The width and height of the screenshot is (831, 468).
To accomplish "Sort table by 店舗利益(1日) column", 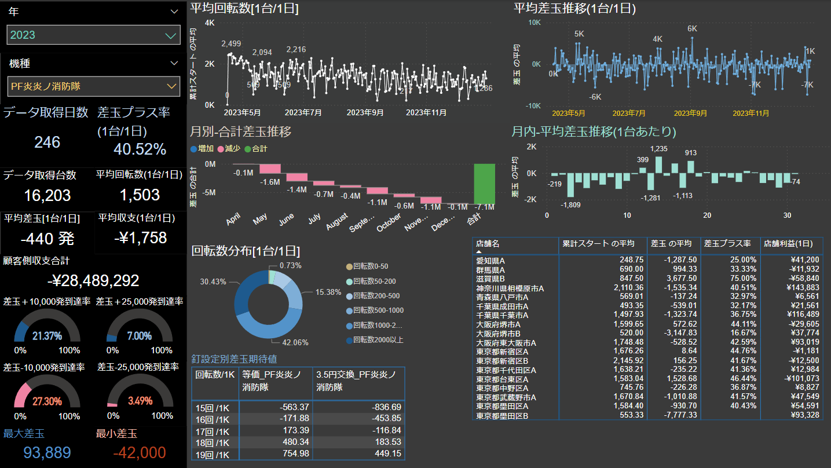I will tap(790, 244).
